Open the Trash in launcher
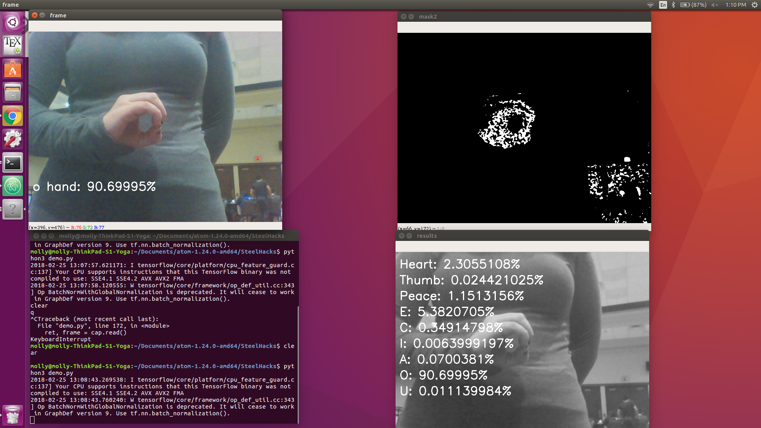 click(13, 415)
